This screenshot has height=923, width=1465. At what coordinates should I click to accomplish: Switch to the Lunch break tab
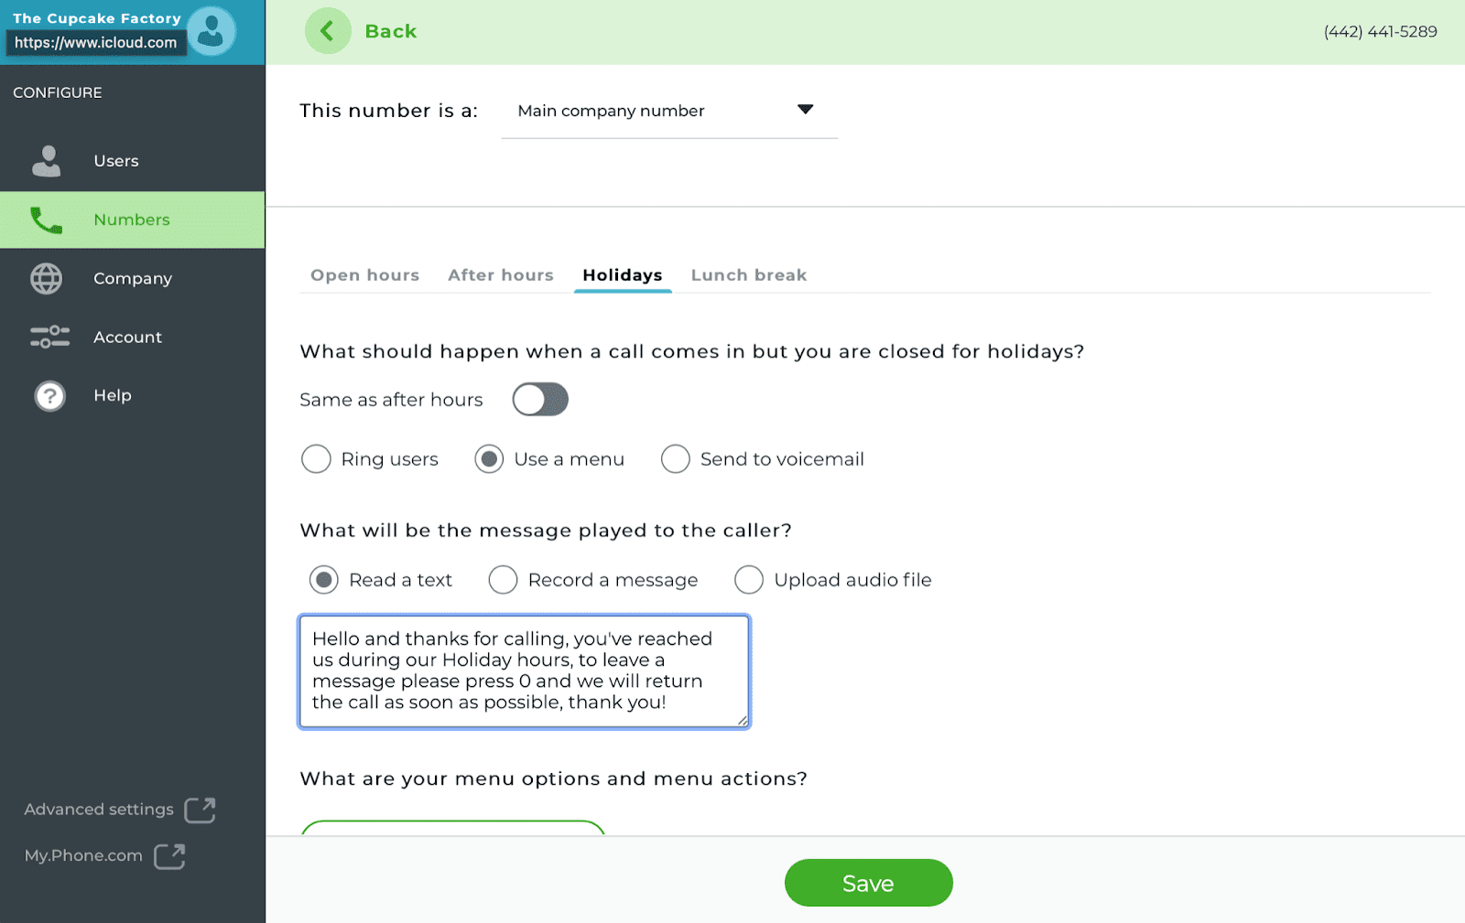click(x=749, y=275)
